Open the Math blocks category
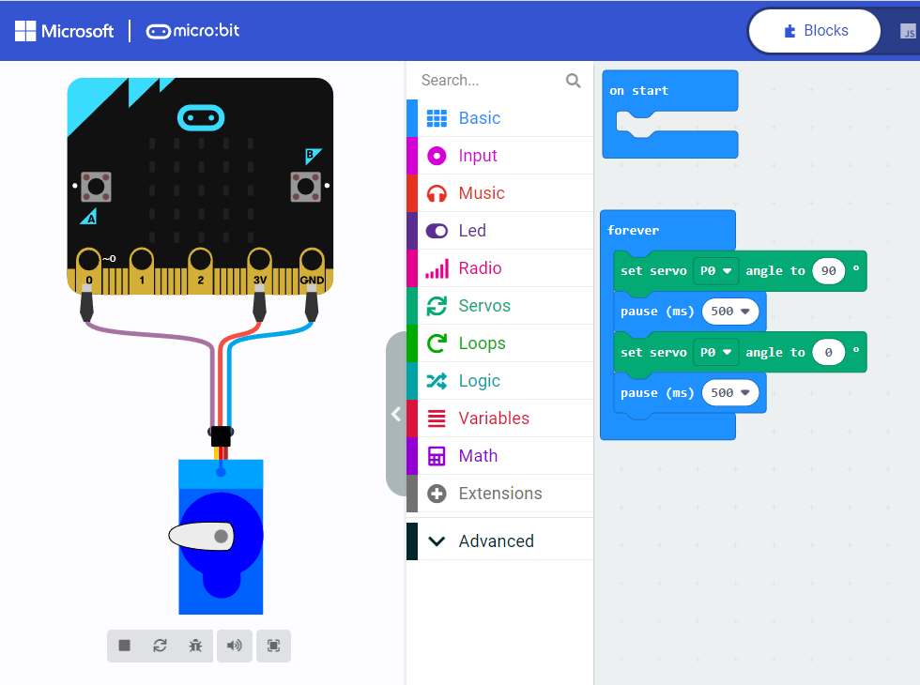This screenshot has width=920, height=685. point(499,456)
